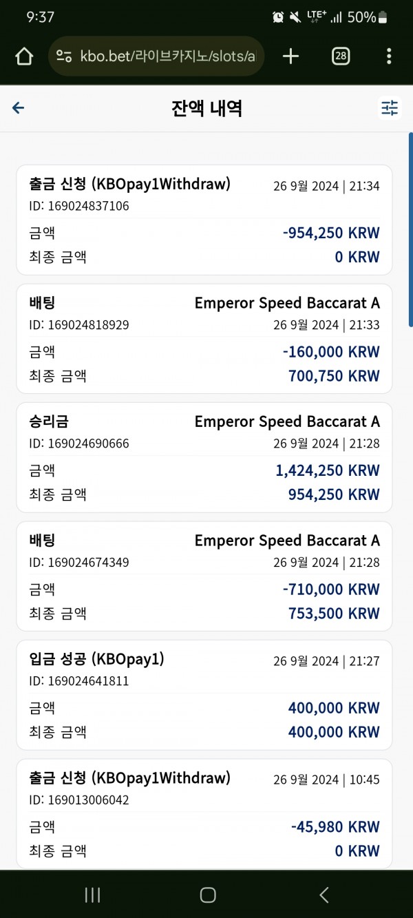
Task: Open withdrawal entry ID 169024837106
Action: [x=204, y=220]
